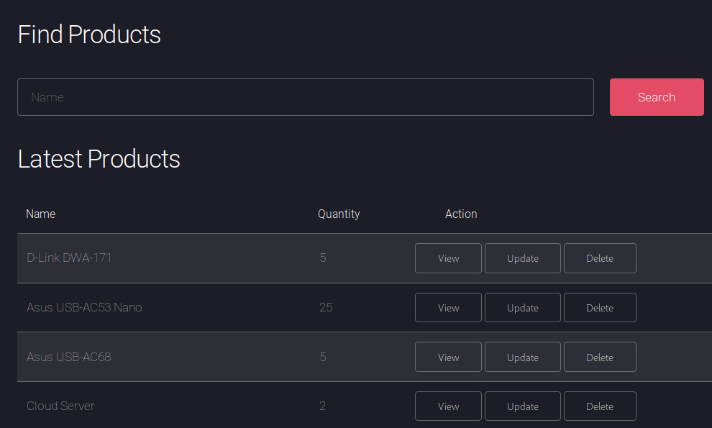The height and width of the screenshot is (428, 712).
Task: Click the Cloud Server row name
Action: tap(60, 406)
